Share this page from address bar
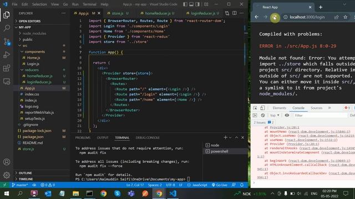Image resolution: width=355 pixels, height=199 pixels. pyautogui.click(x=337, y=17)
